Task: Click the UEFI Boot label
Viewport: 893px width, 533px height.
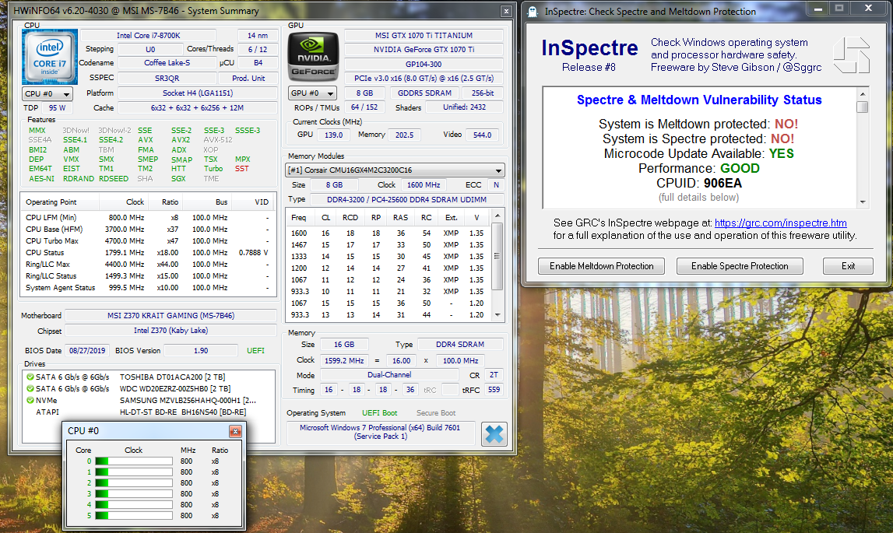Action: click(x=380, y=413)
